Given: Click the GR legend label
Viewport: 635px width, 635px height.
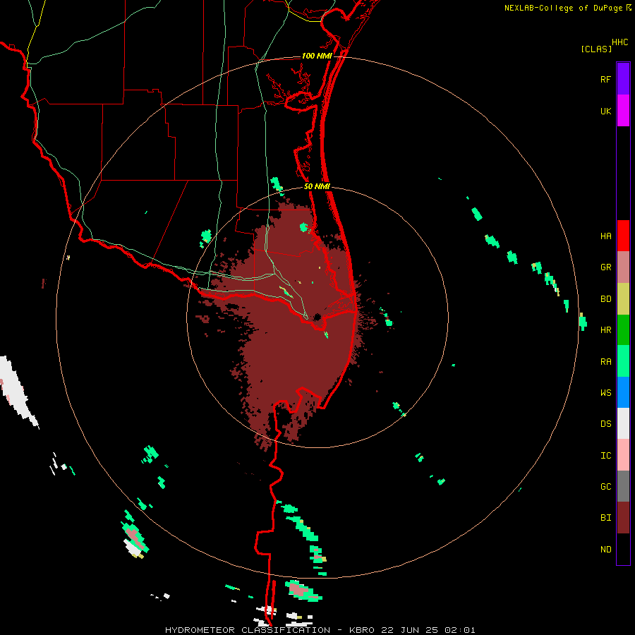Looking at the screenshot, I should click(x=605, y=267).
